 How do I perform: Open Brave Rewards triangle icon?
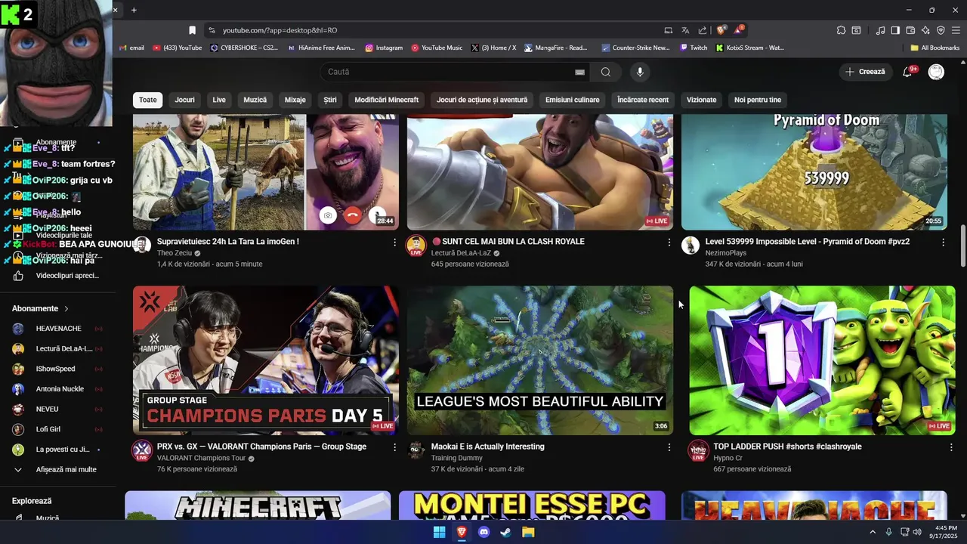[740, 30]
